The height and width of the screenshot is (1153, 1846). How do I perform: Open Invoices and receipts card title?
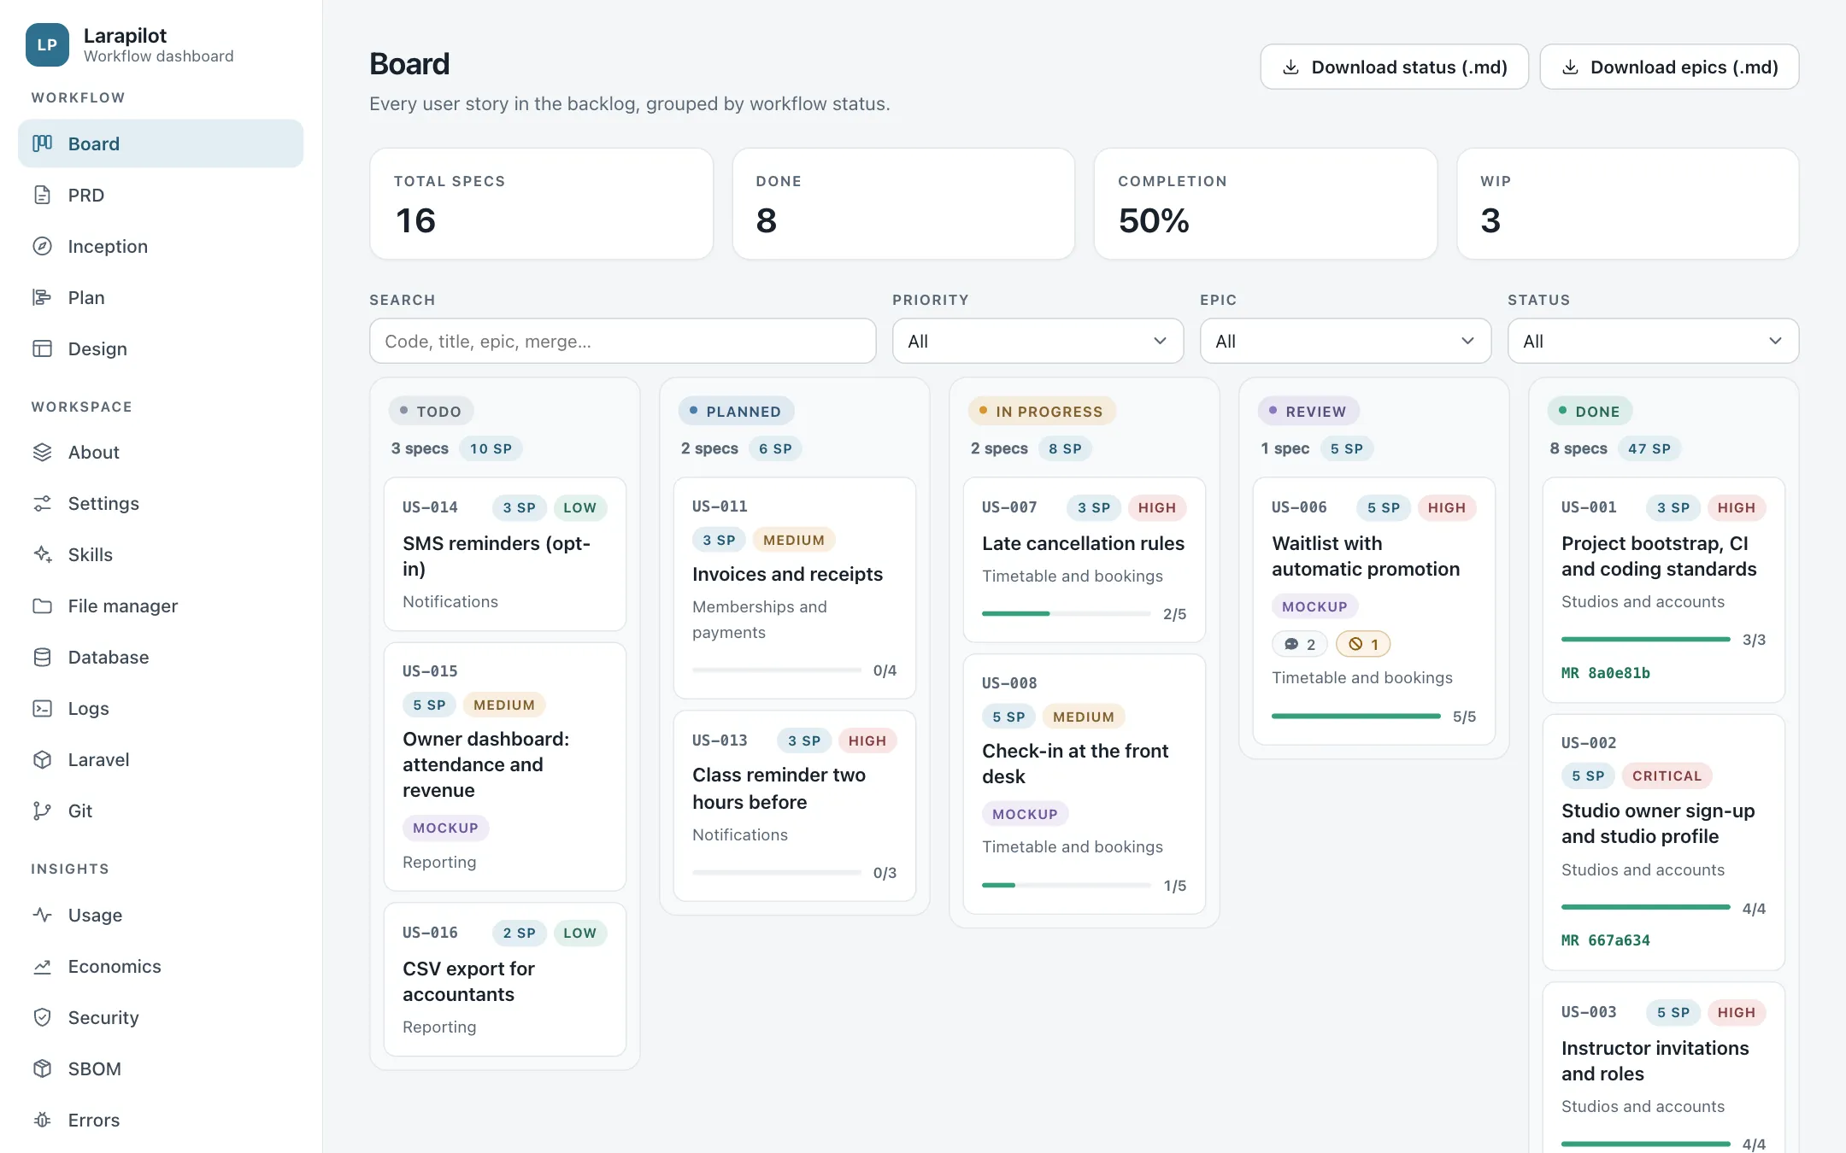pos(787,574)
